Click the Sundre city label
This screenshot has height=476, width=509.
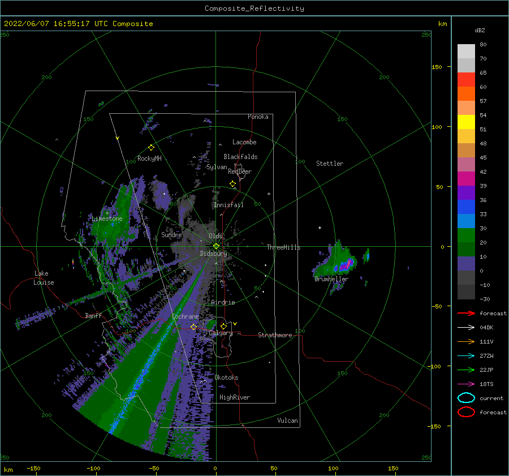(x=171, y=234)
